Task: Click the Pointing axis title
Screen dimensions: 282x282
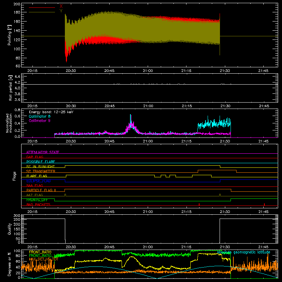Action: [x=10, y=35]
